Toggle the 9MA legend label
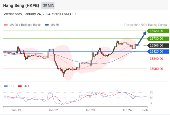 pos(27,86)
